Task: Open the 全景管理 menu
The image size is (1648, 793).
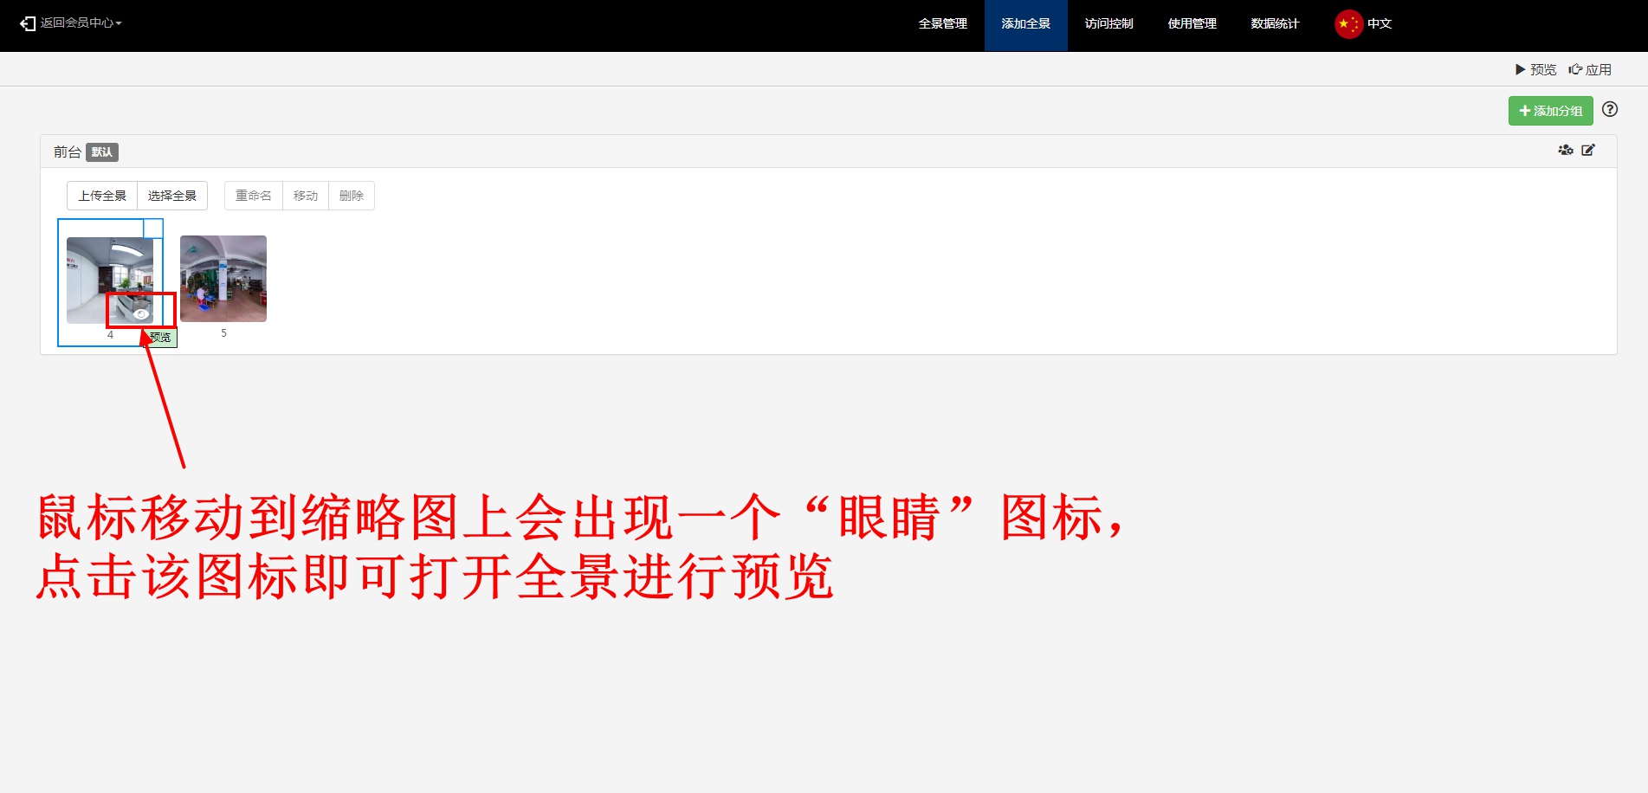Action: (x=942, y=24)
